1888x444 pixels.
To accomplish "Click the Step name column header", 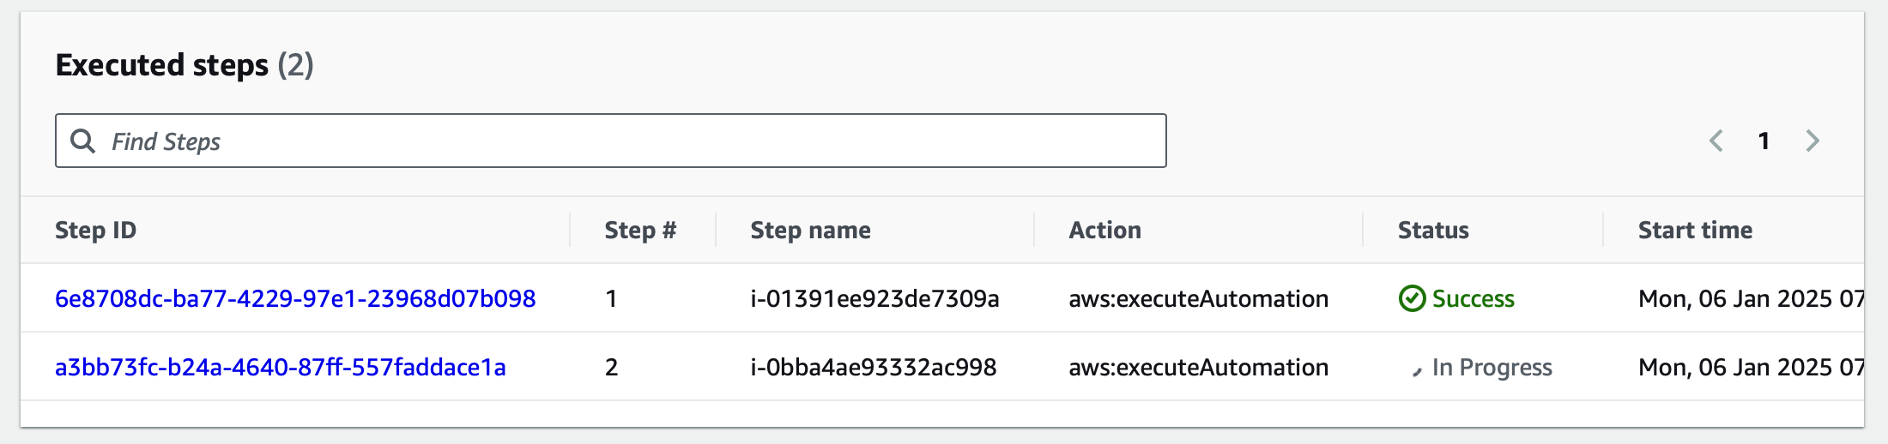I will click(810, 230).
